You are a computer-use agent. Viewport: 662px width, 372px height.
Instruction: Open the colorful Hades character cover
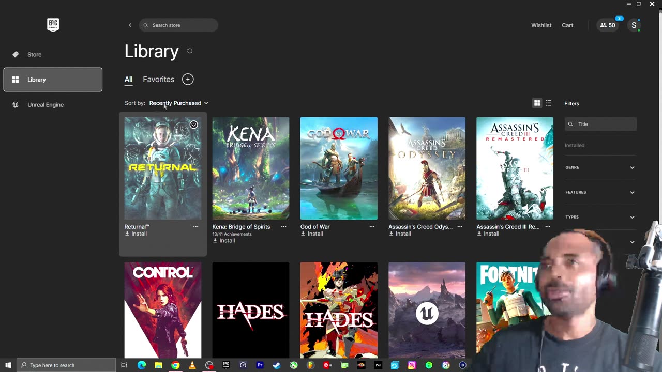[x=339, y=310]
